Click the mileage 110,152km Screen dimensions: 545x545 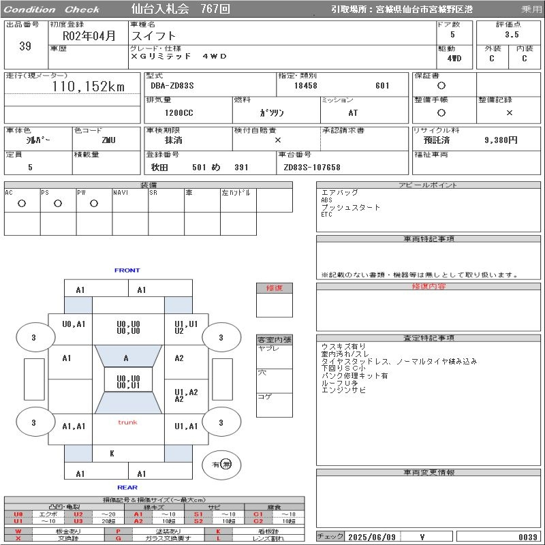coord(89,87)
